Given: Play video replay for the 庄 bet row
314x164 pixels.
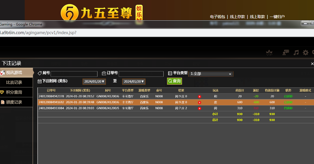Looking at the screenshot, I should click(200, 102).
